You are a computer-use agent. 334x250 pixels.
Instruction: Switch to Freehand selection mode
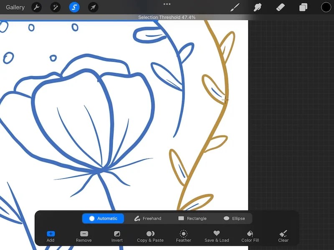click(148, 218)
